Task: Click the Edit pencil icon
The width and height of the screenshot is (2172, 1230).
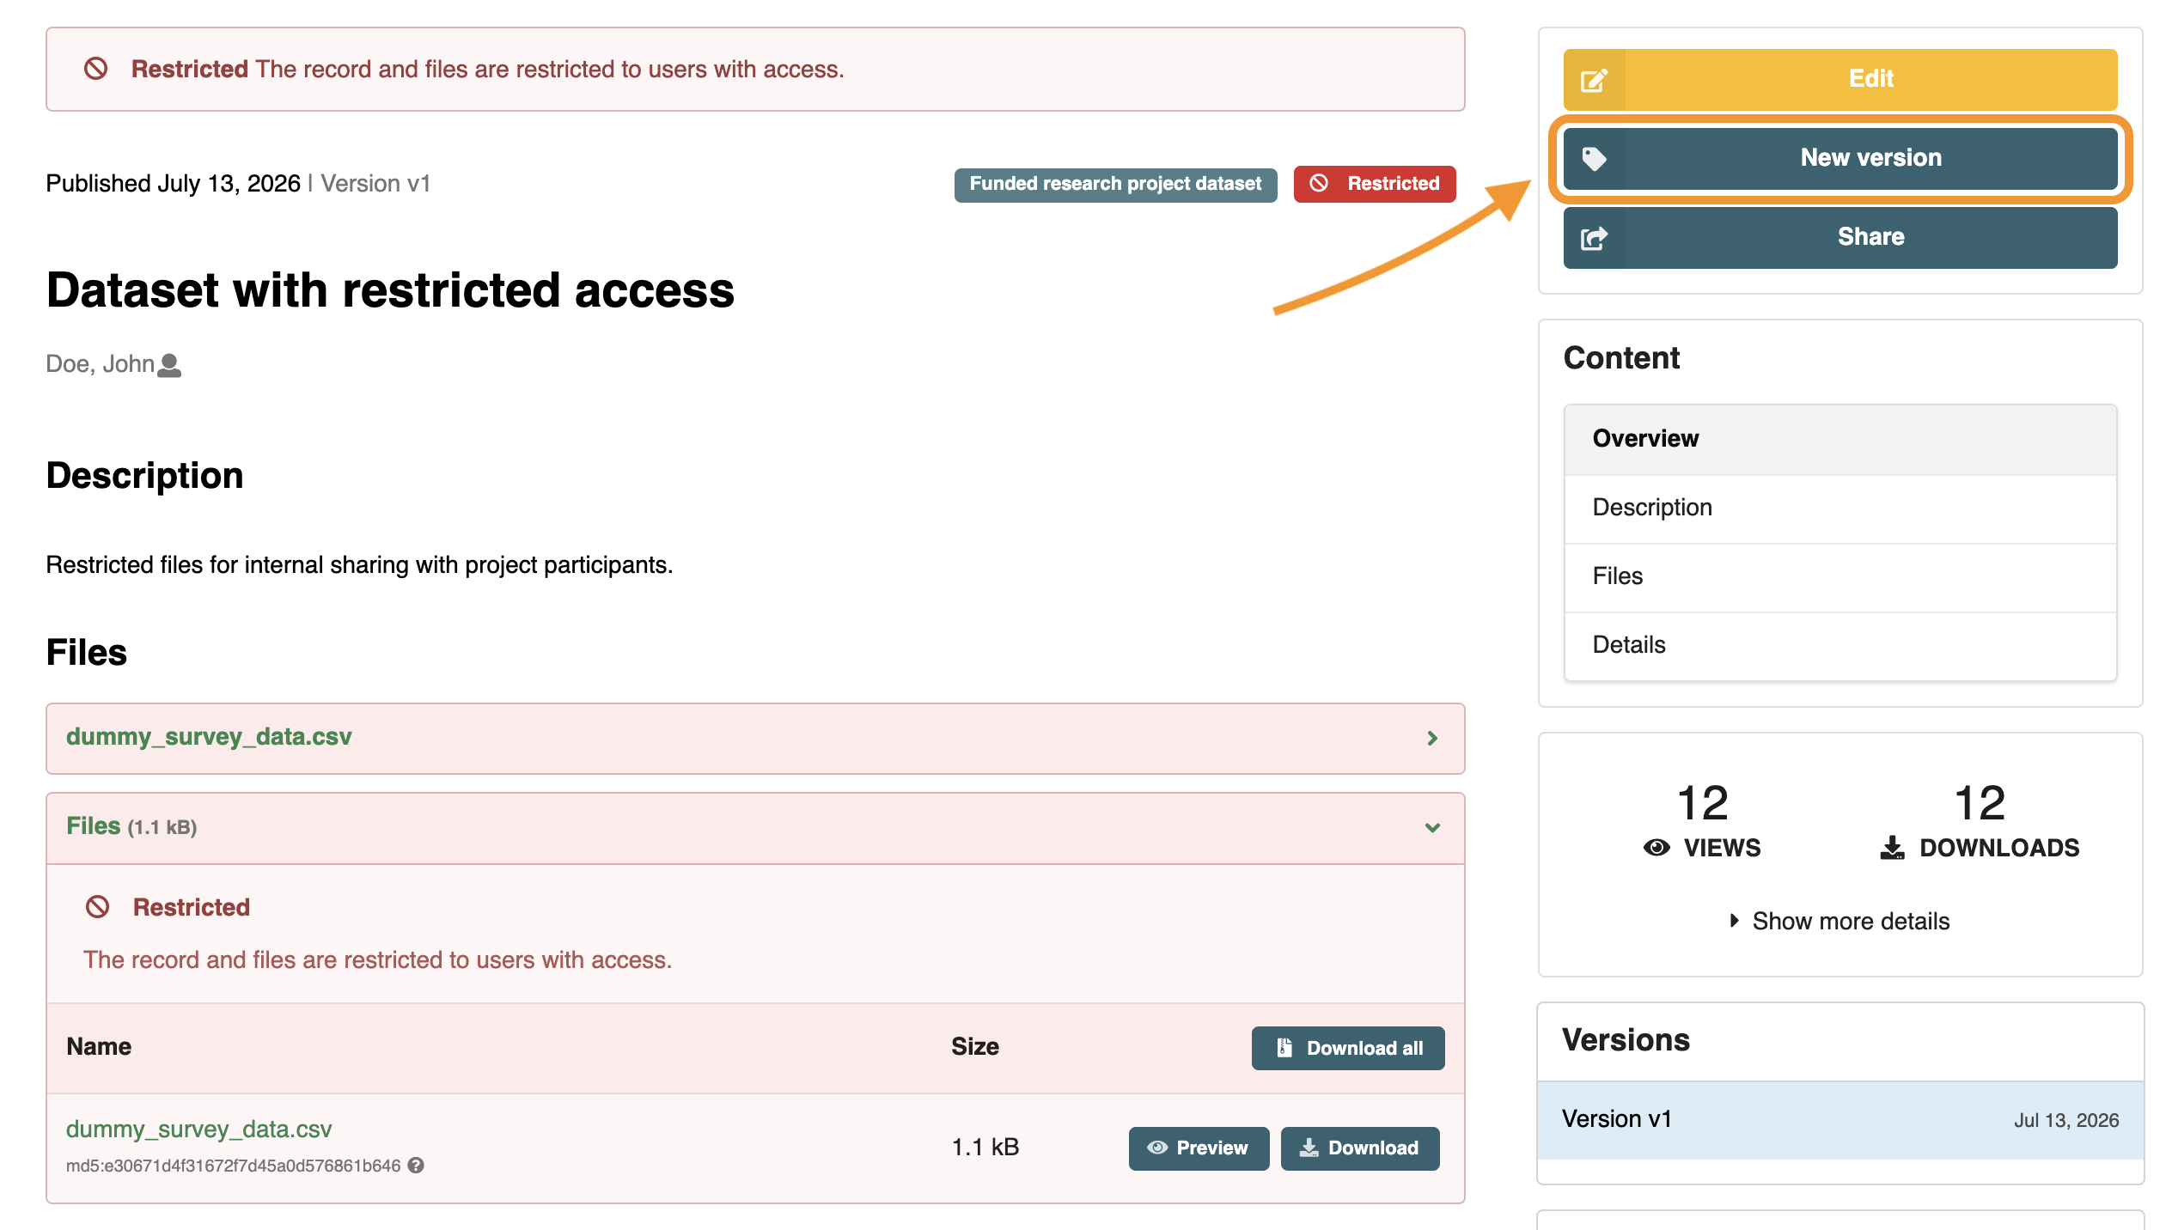Action: (x=1594, y=80)
